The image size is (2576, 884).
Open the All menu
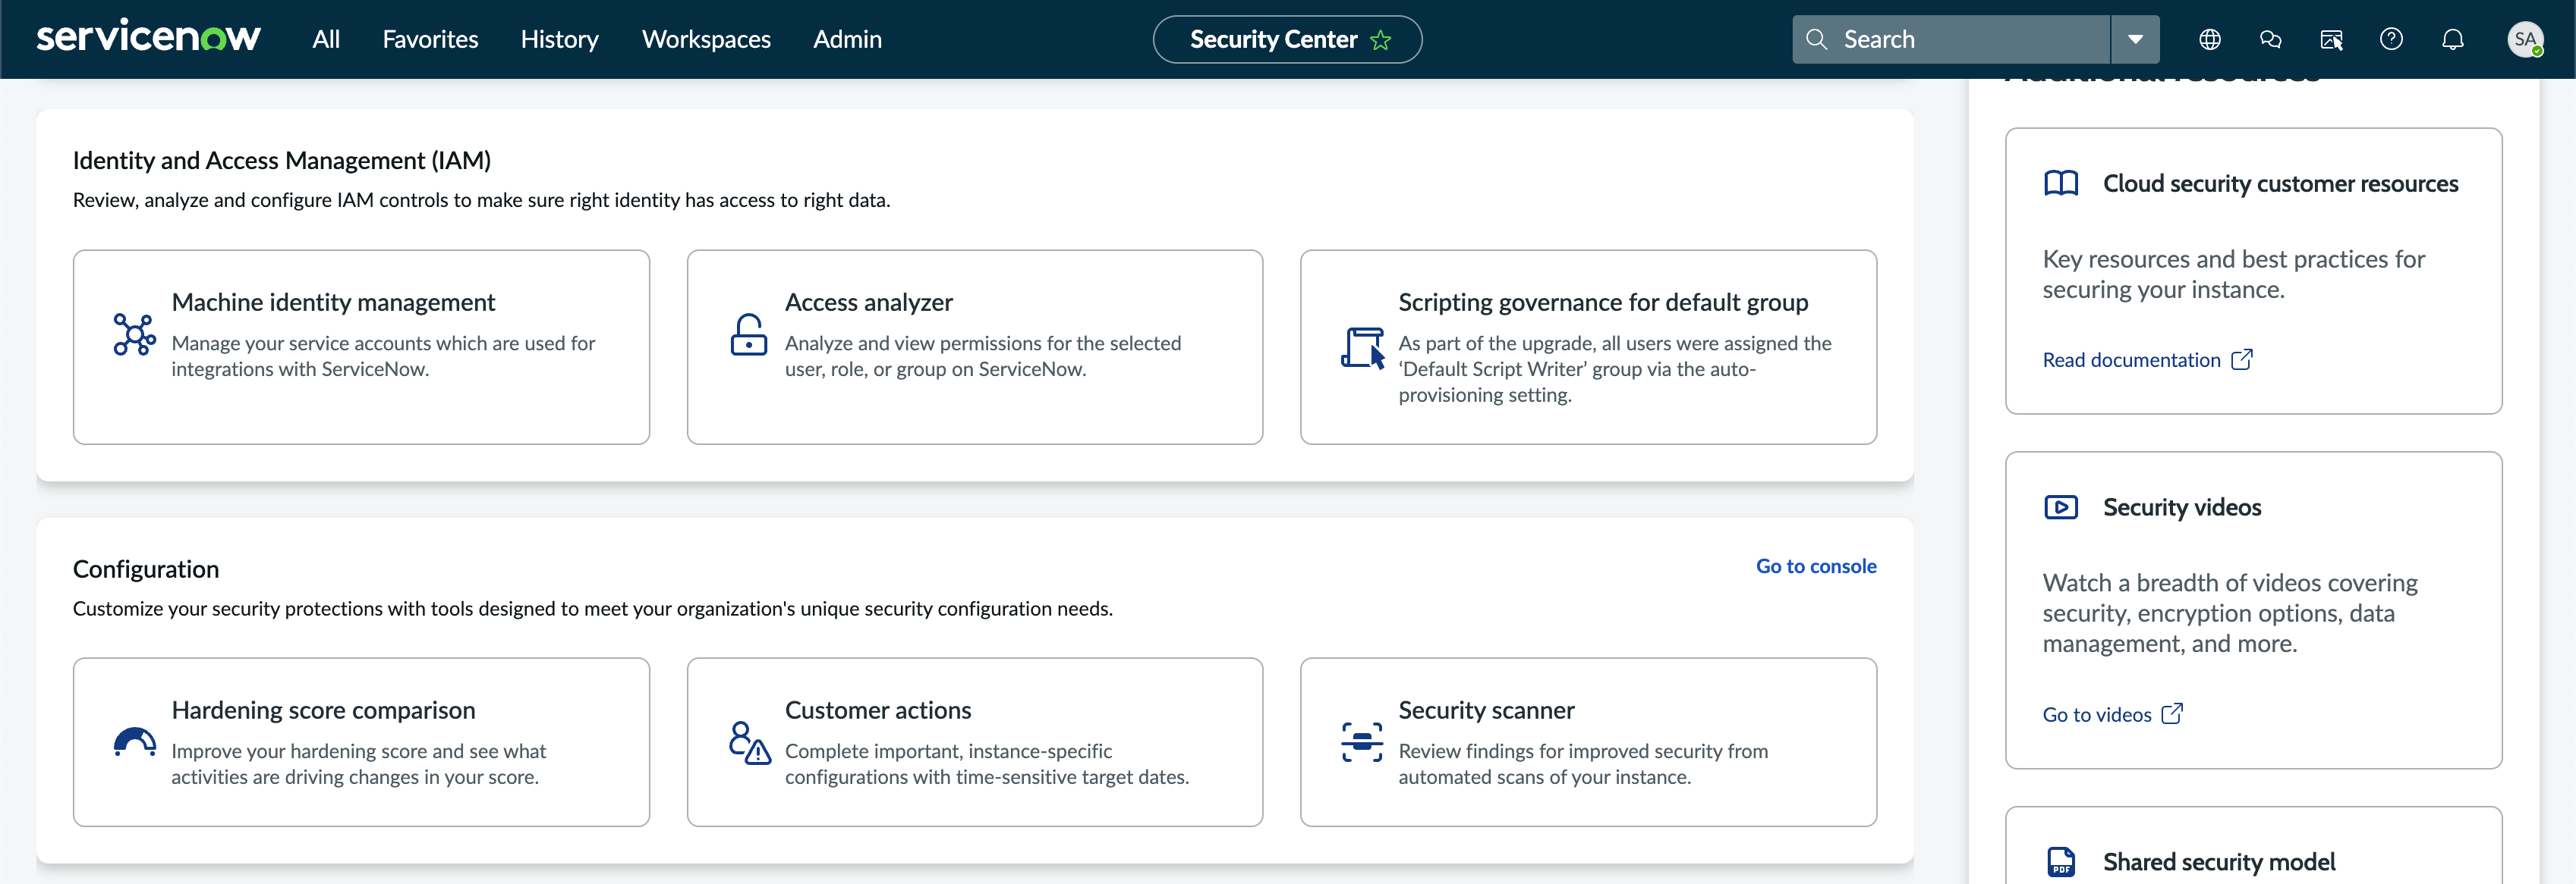(326, 39)
